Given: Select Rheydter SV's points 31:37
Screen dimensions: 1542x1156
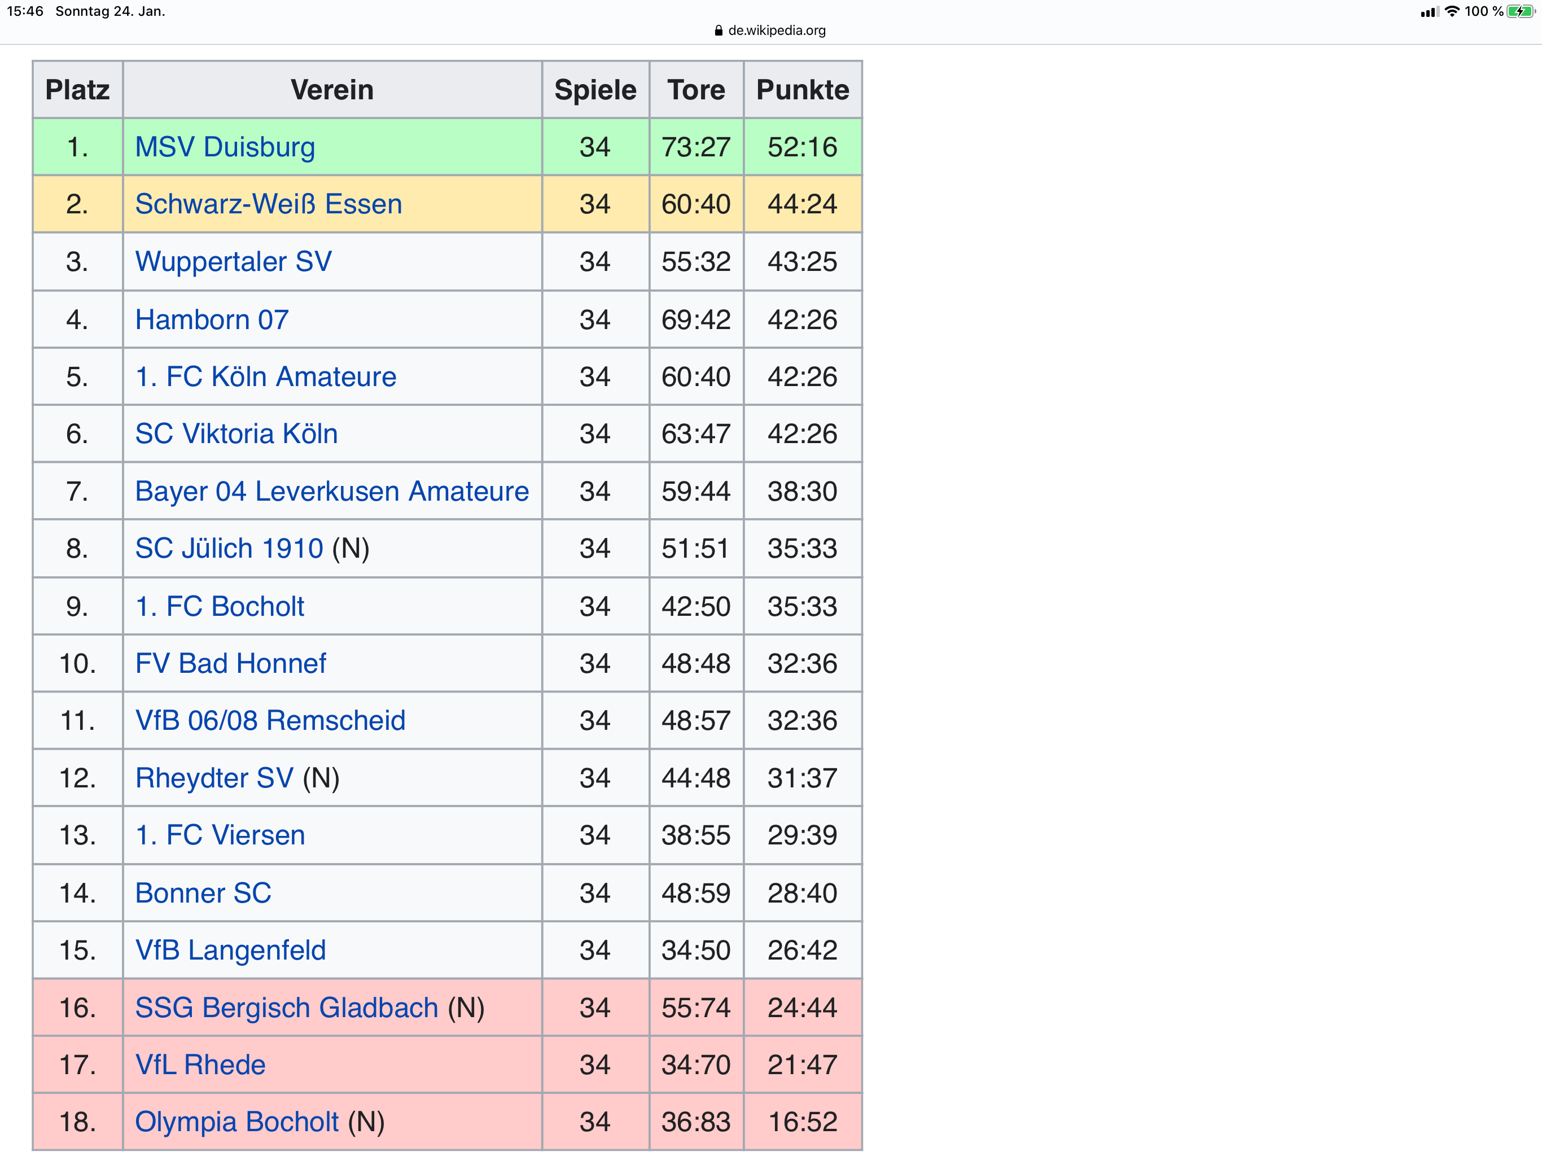Looking at the screenshot, I should pos(803,778).
